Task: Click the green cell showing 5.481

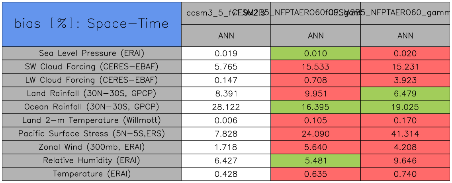Action: pyautogui.click(x=315, y=161)
